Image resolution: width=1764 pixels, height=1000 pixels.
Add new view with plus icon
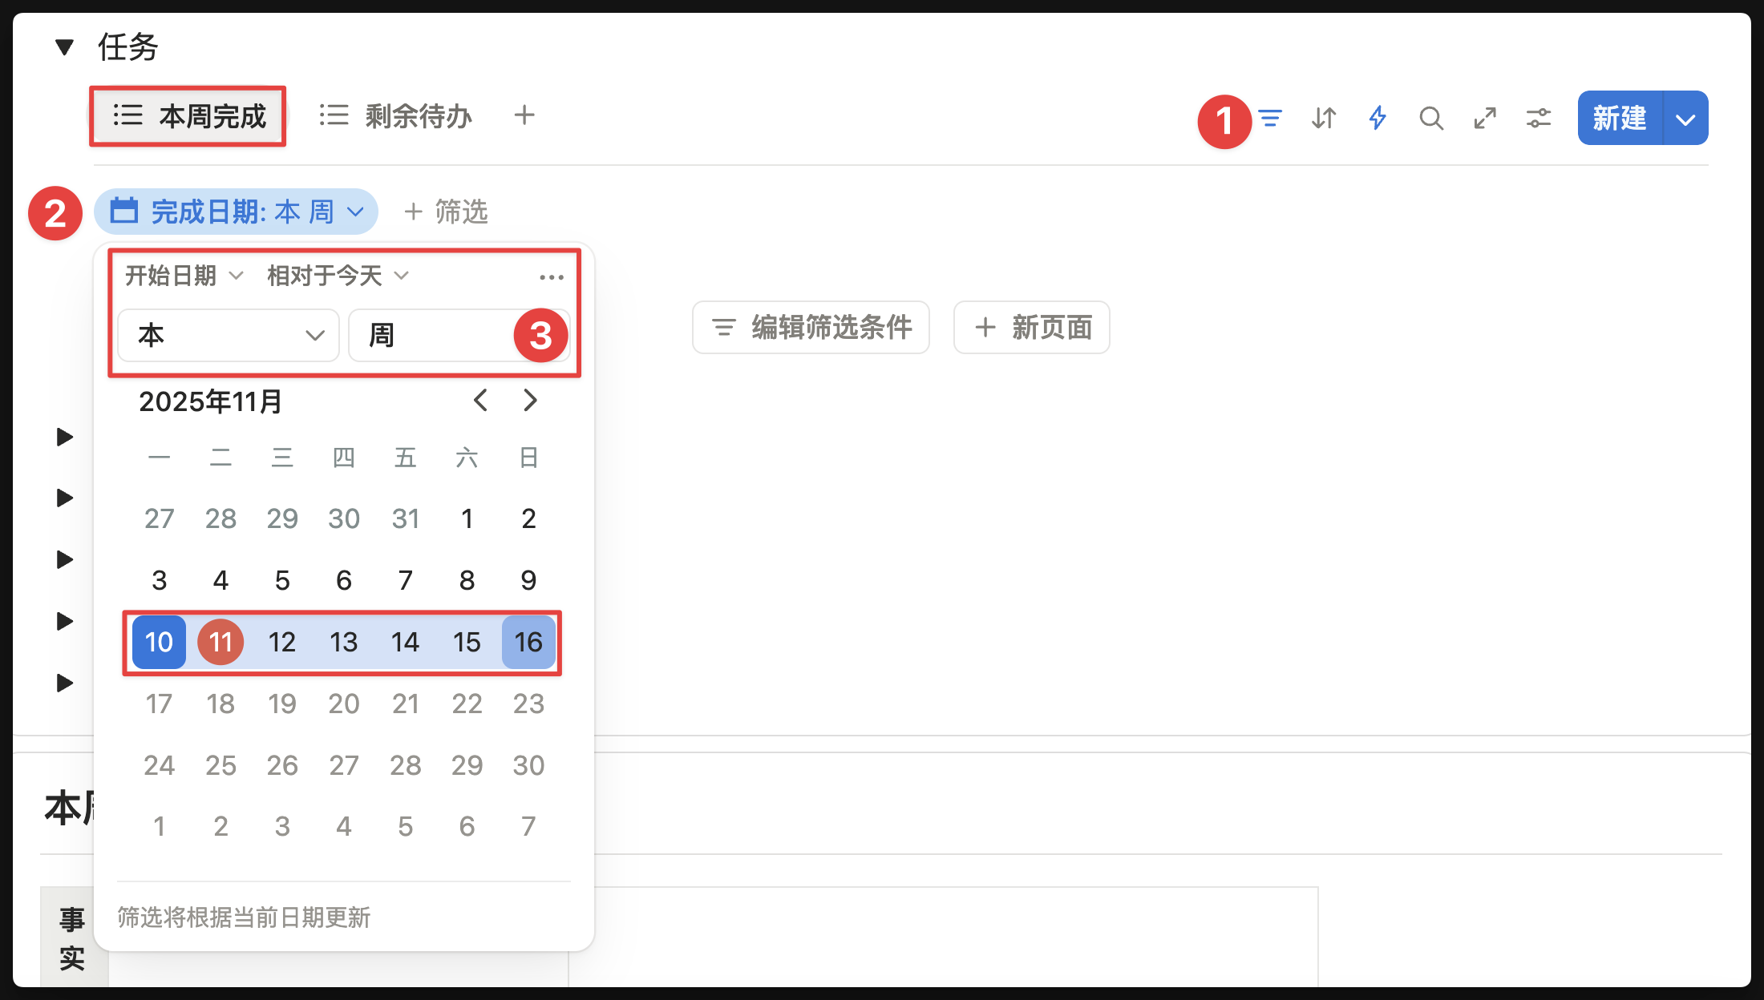coord(524,115)
